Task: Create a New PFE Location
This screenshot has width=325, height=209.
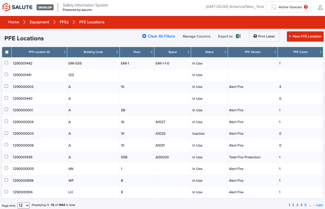Action: 305,37
